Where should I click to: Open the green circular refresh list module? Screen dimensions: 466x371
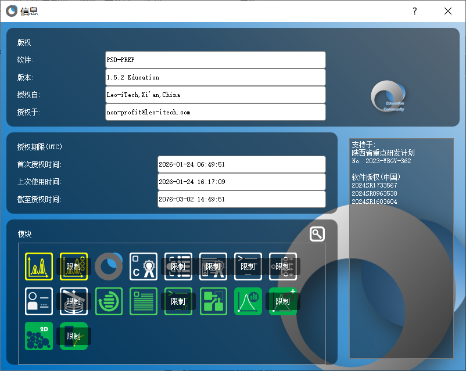pos(109,301)
